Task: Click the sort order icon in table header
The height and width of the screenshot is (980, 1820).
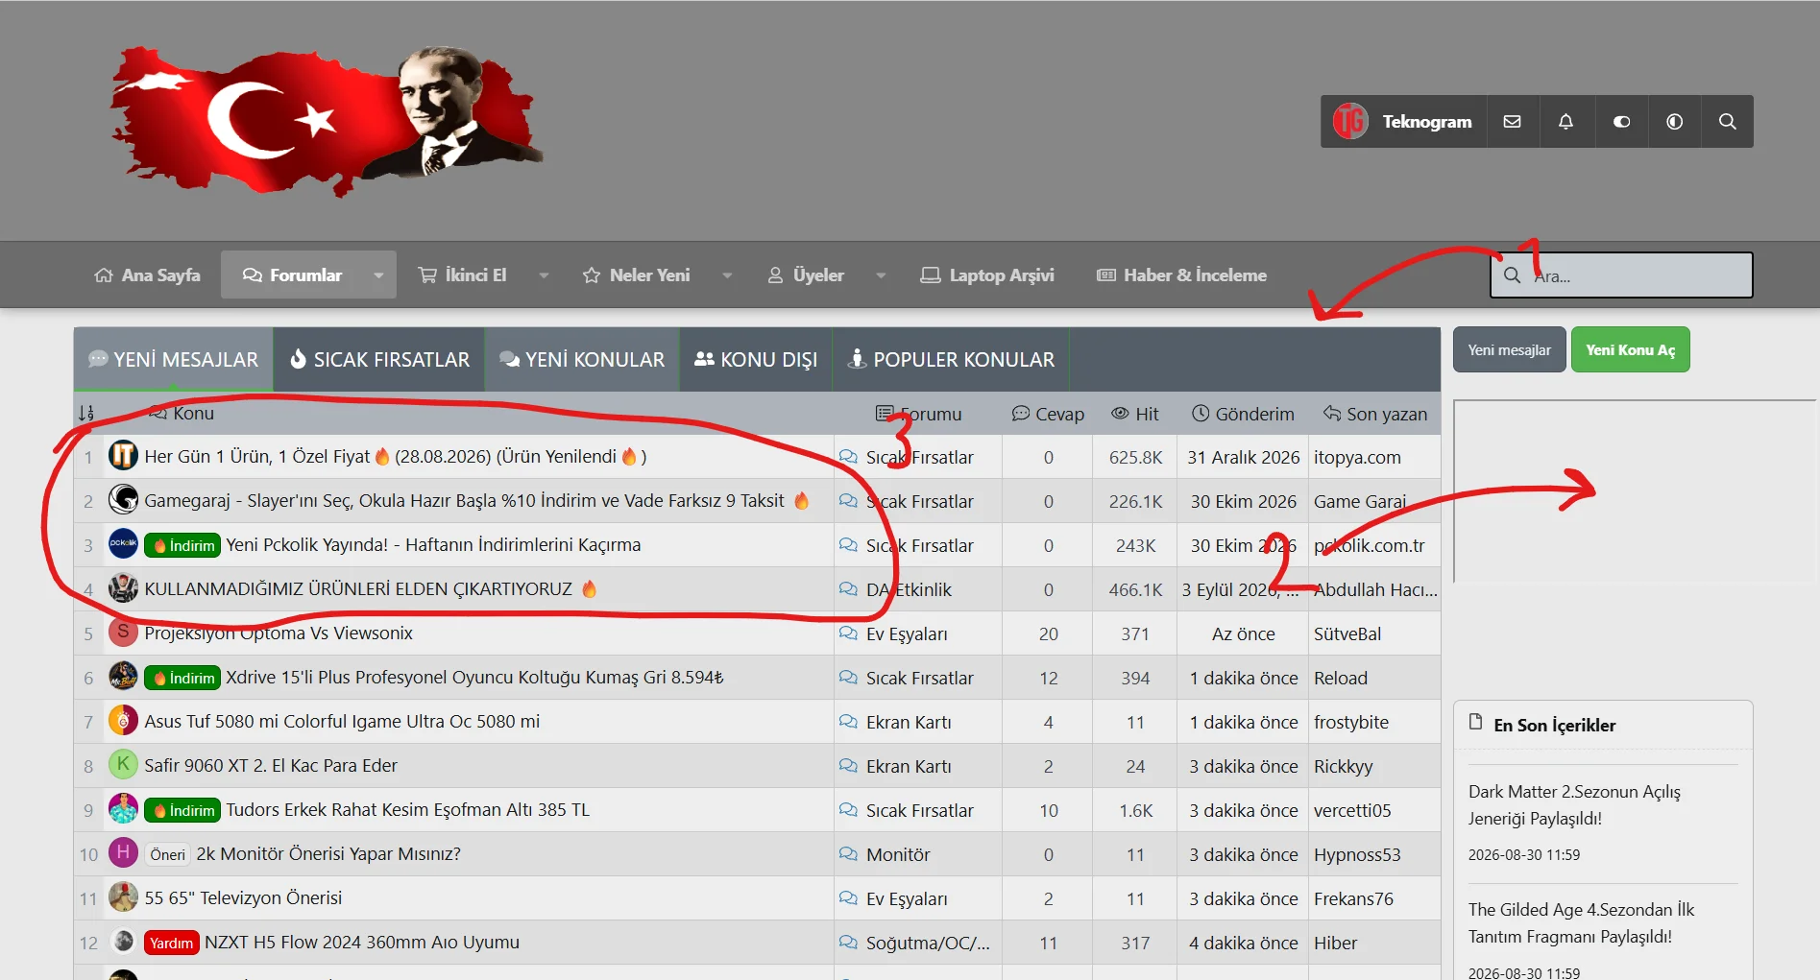Action: 86,414
